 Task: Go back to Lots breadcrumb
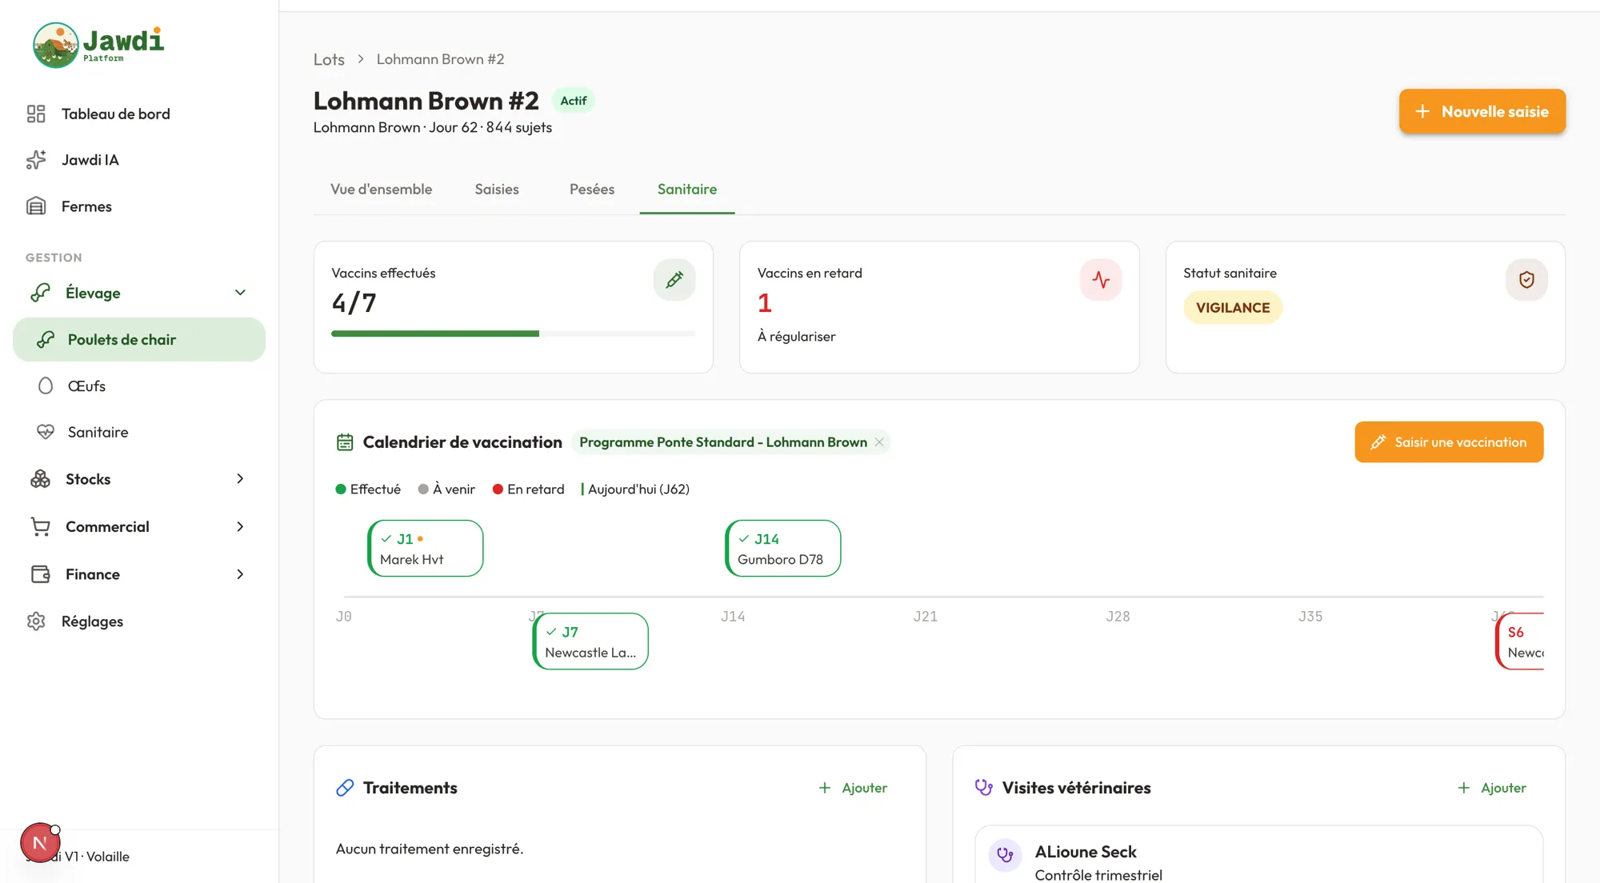pos(329,59)
